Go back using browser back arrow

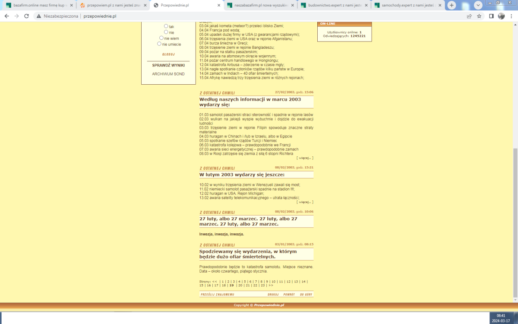6,16
